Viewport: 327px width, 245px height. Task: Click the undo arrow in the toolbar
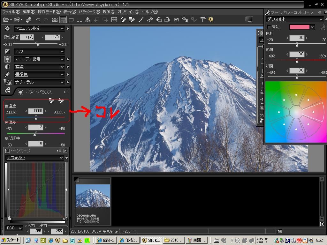(x=38, y=20)
